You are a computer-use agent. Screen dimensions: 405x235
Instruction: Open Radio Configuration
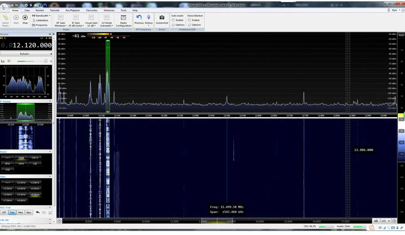(x=124, y=19)
